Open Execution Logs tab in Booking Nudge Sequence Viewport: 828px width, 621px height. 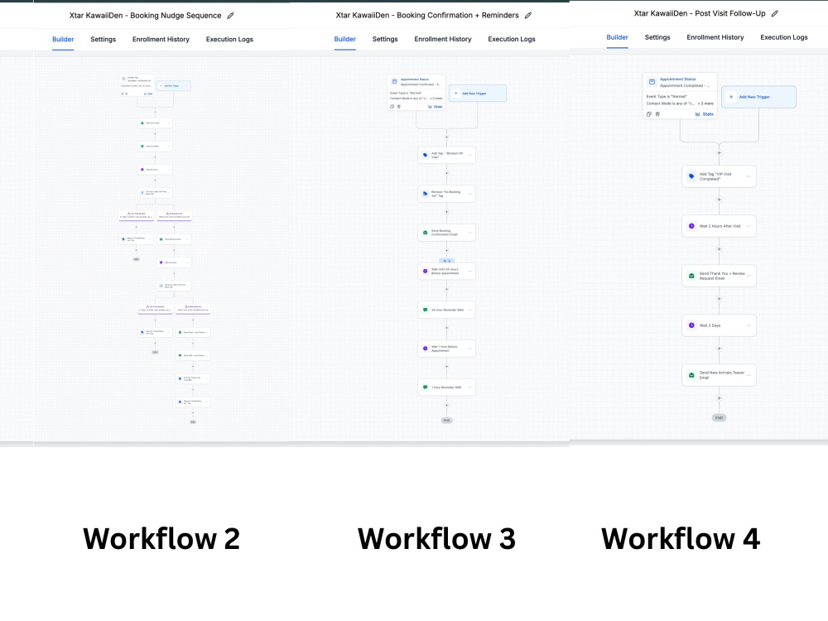[229, 39]
